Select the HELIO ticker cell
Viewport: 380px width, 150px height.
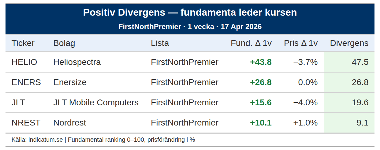[24, 62]
